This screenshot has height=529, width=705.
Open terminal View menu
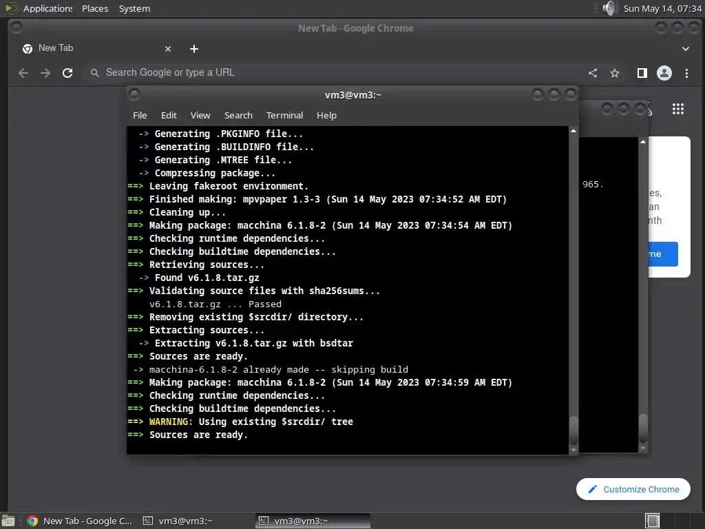(x=200, y=115)
